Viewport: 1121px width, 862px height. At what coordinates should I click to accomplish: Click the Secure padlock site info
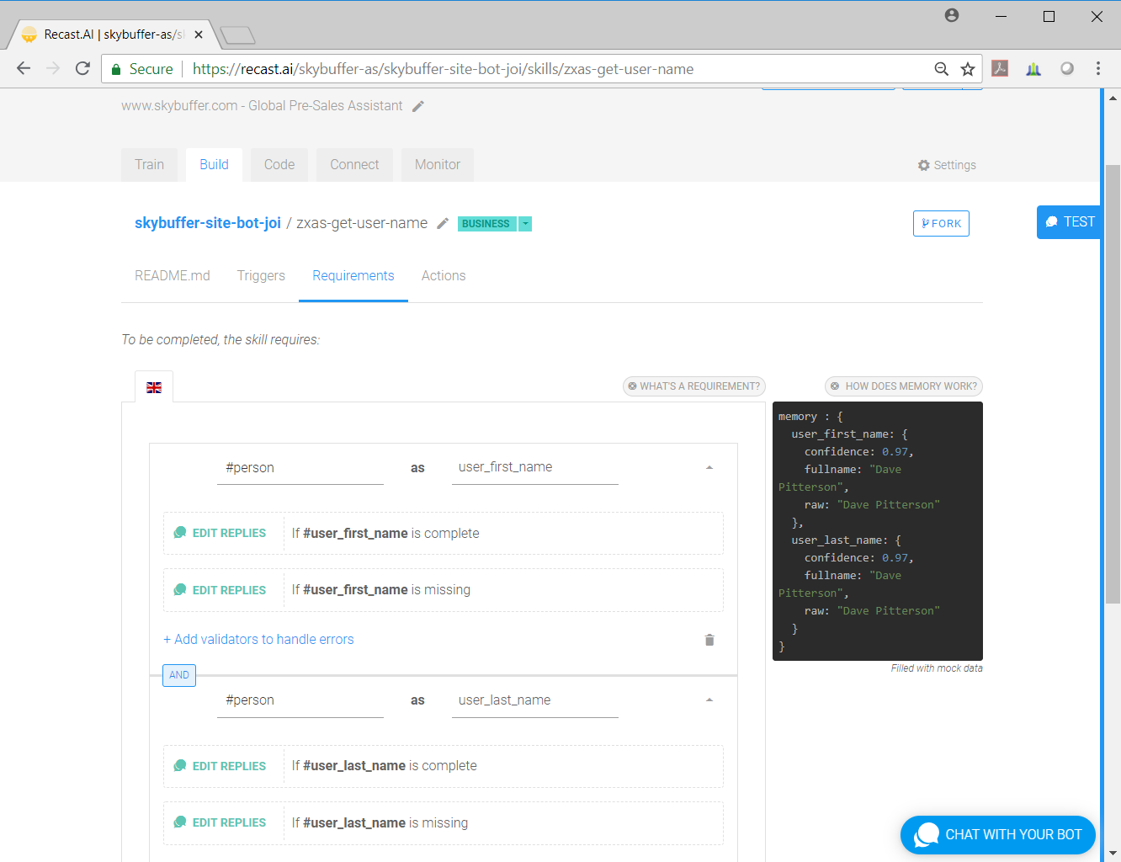(142, 69)
